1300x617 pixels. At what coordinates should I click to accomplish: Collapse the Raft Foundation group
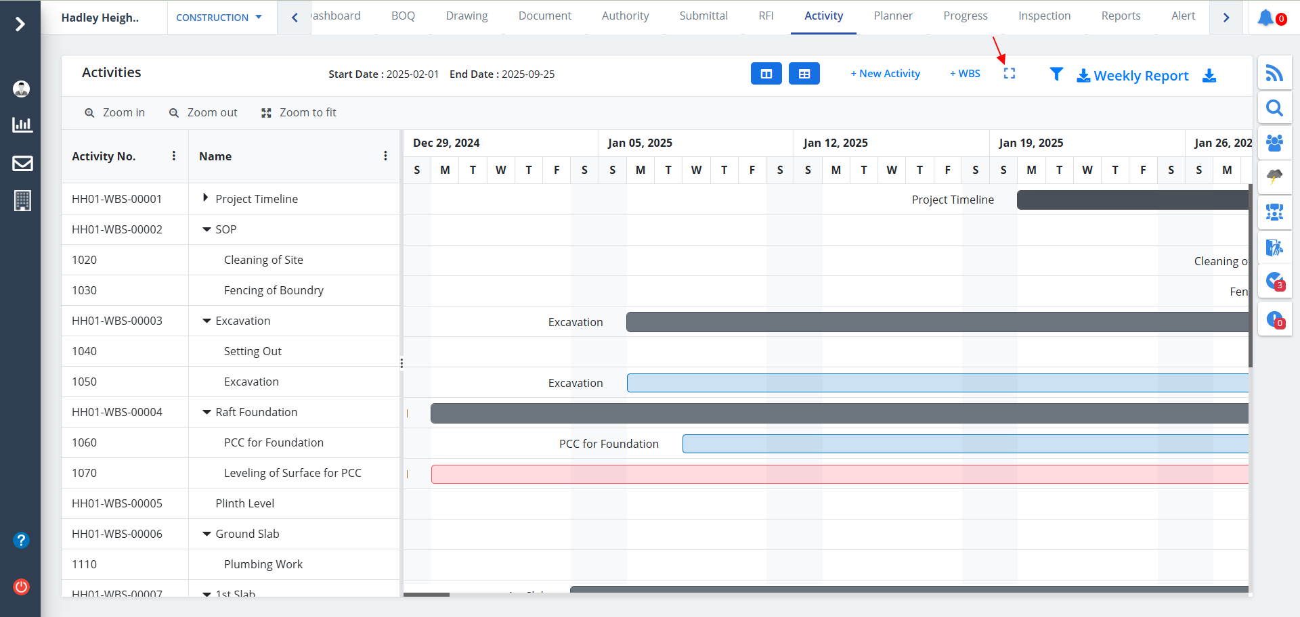tap(207, 412)
